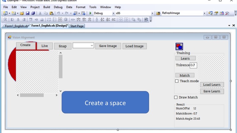
Task: Open the Toolbox hammer-and-wrench icon
Action: coord(227,13)
